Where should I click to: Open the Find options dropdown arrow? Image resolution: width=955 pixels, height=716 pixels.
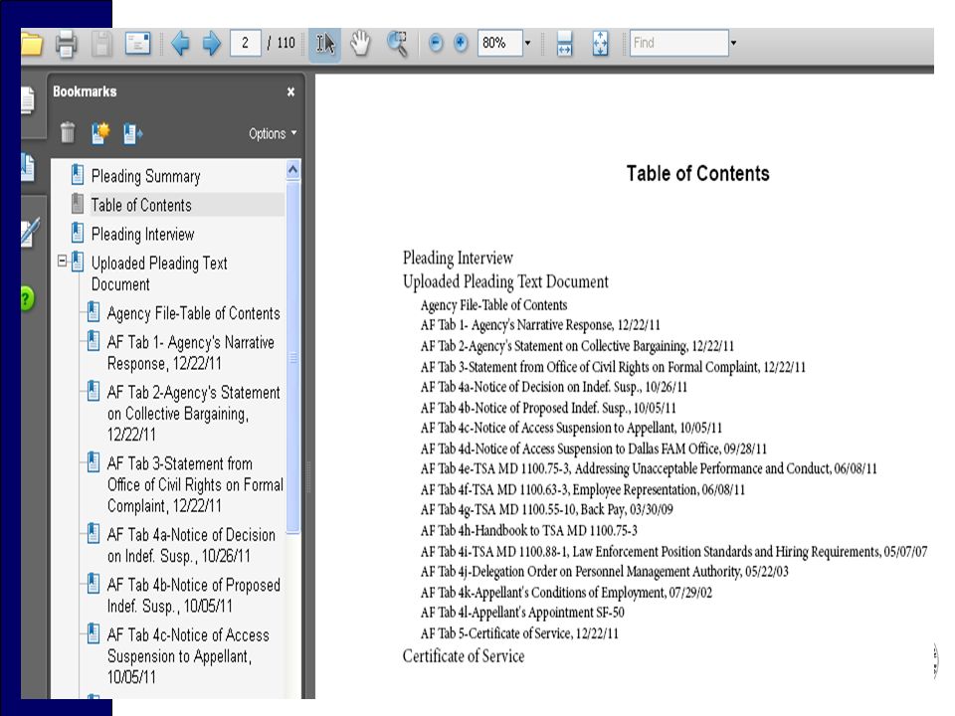pyautogui.click(x=733, y=43)
